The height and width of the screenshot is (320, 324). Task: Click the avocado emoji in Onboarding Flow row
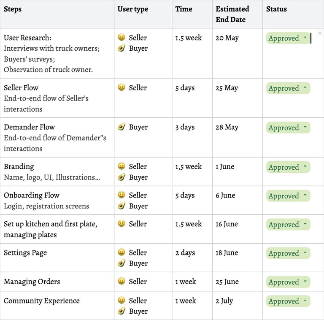[x=121, y=206]
